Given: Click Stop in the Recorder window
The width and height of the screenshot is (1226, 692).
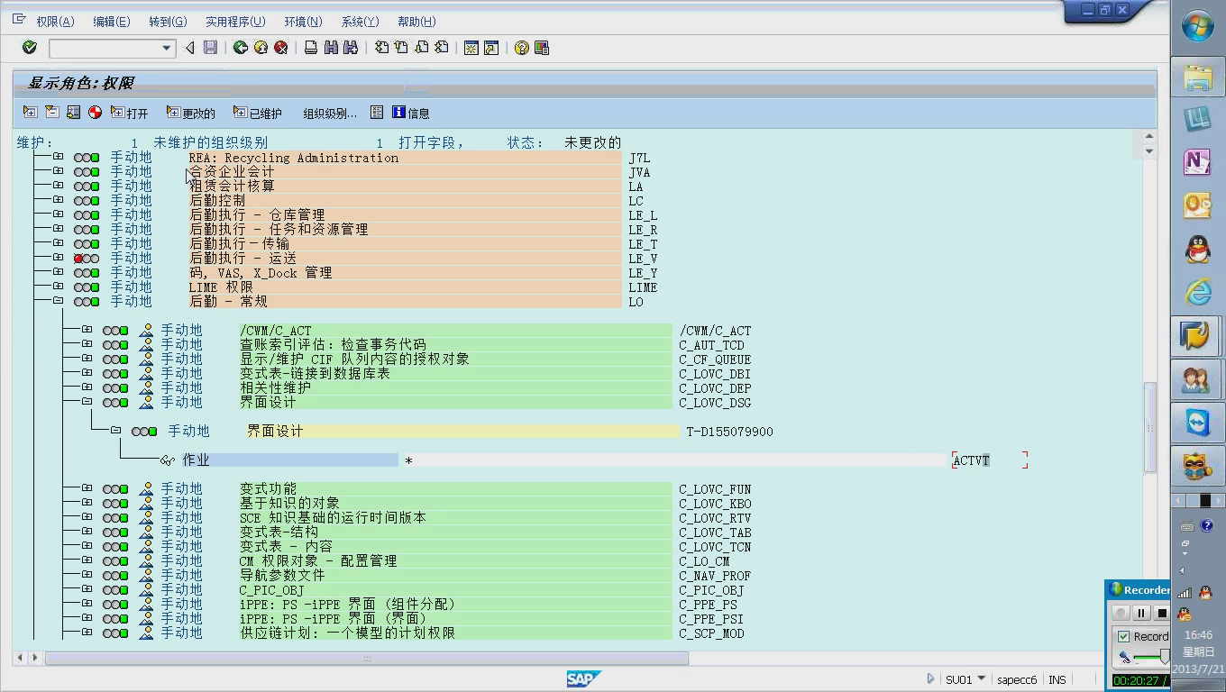Looking at the screenshot, I should [1162, 613].
